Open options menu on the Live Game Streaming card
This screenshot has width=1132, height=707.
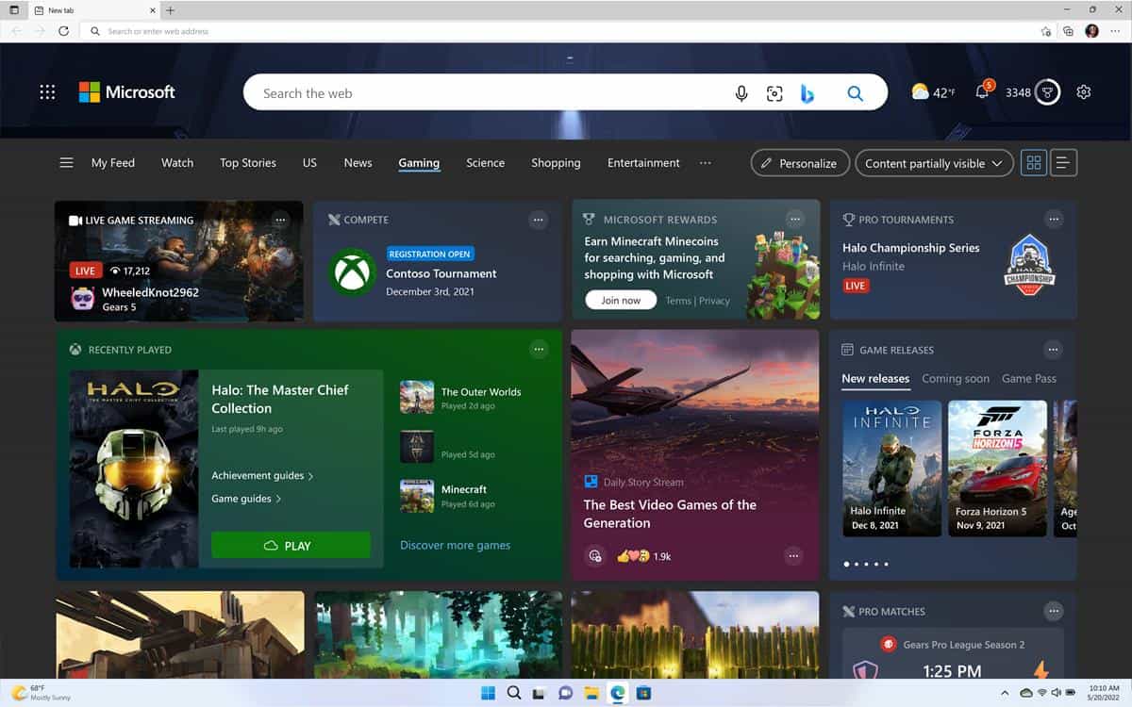pyautogui.click(x=280, y=219)
